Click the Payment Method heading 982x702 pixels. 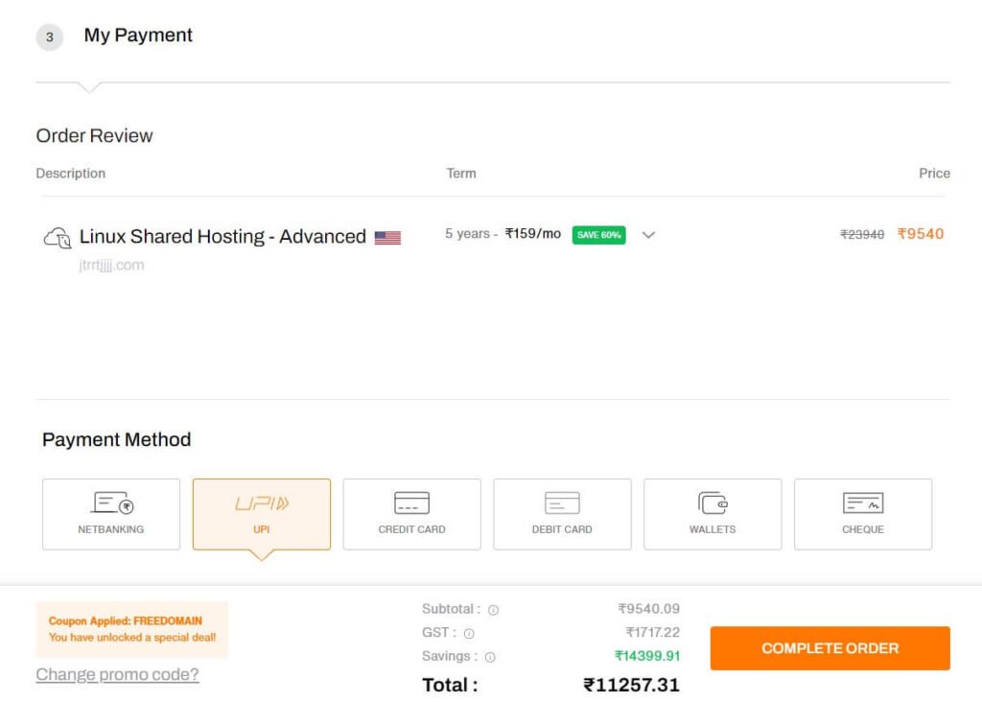click(x=116, y=439)
